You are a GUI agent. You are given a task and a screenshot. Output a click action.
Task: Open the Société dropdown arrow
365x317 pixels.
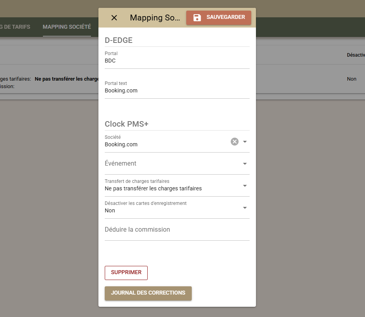coord(245,142)
